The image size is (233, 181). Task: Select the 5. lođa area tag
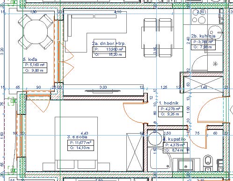coord(35,68)
